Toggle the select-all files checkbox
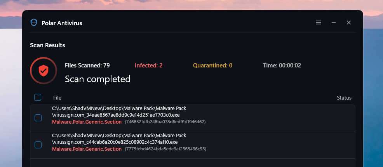The image size is (383, 167). click(x=38, y=97)
